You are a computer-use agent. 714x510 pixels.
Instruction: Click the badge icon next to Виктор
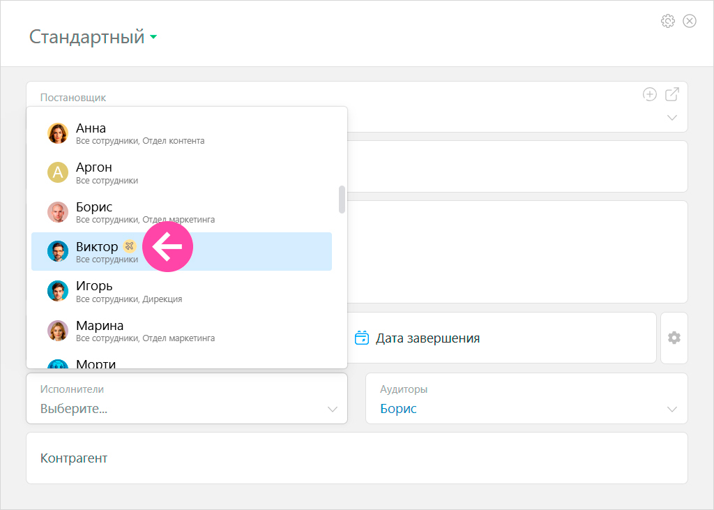click(130, 246)
